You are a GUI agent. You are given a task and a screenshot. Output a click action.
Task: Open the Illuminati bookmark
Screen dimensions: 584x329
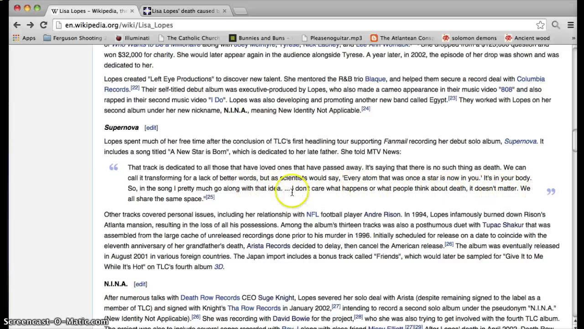point(132,38)
